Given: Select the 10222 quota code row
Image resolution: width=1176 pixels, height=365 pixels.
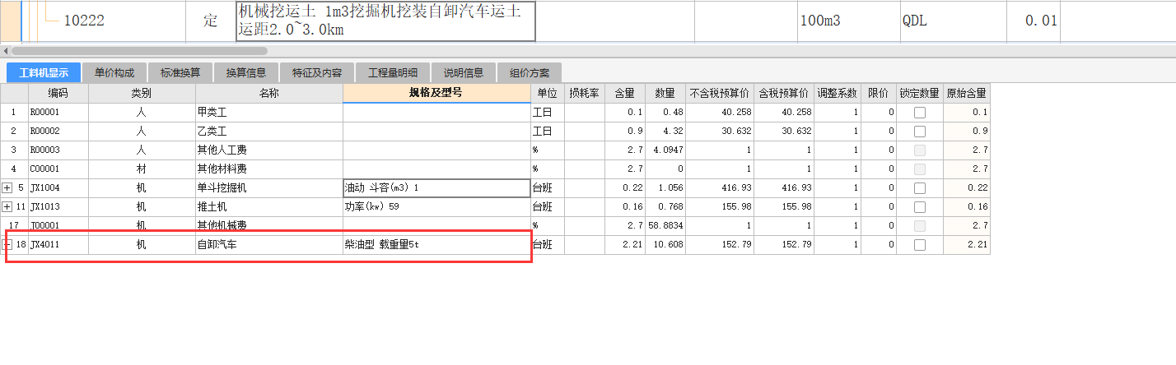Looking at the screenshot, I should pos(84,21).
